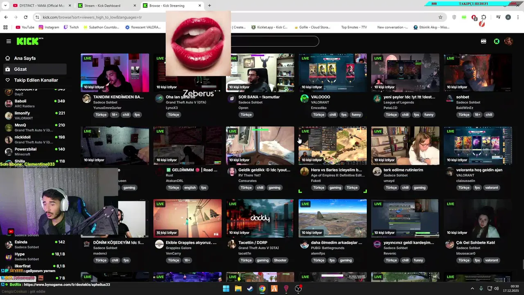This screenshot has height=295, width=524.
Task: Click the Emcediko channel avatar
Action: point(304,98)
